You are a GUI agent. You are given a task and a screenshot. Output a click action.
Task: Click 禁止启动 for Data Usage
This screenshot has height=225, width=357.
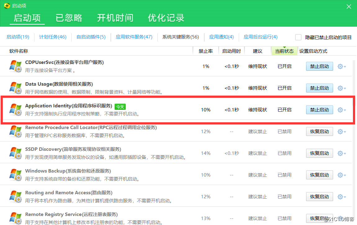tap(319, 88)
